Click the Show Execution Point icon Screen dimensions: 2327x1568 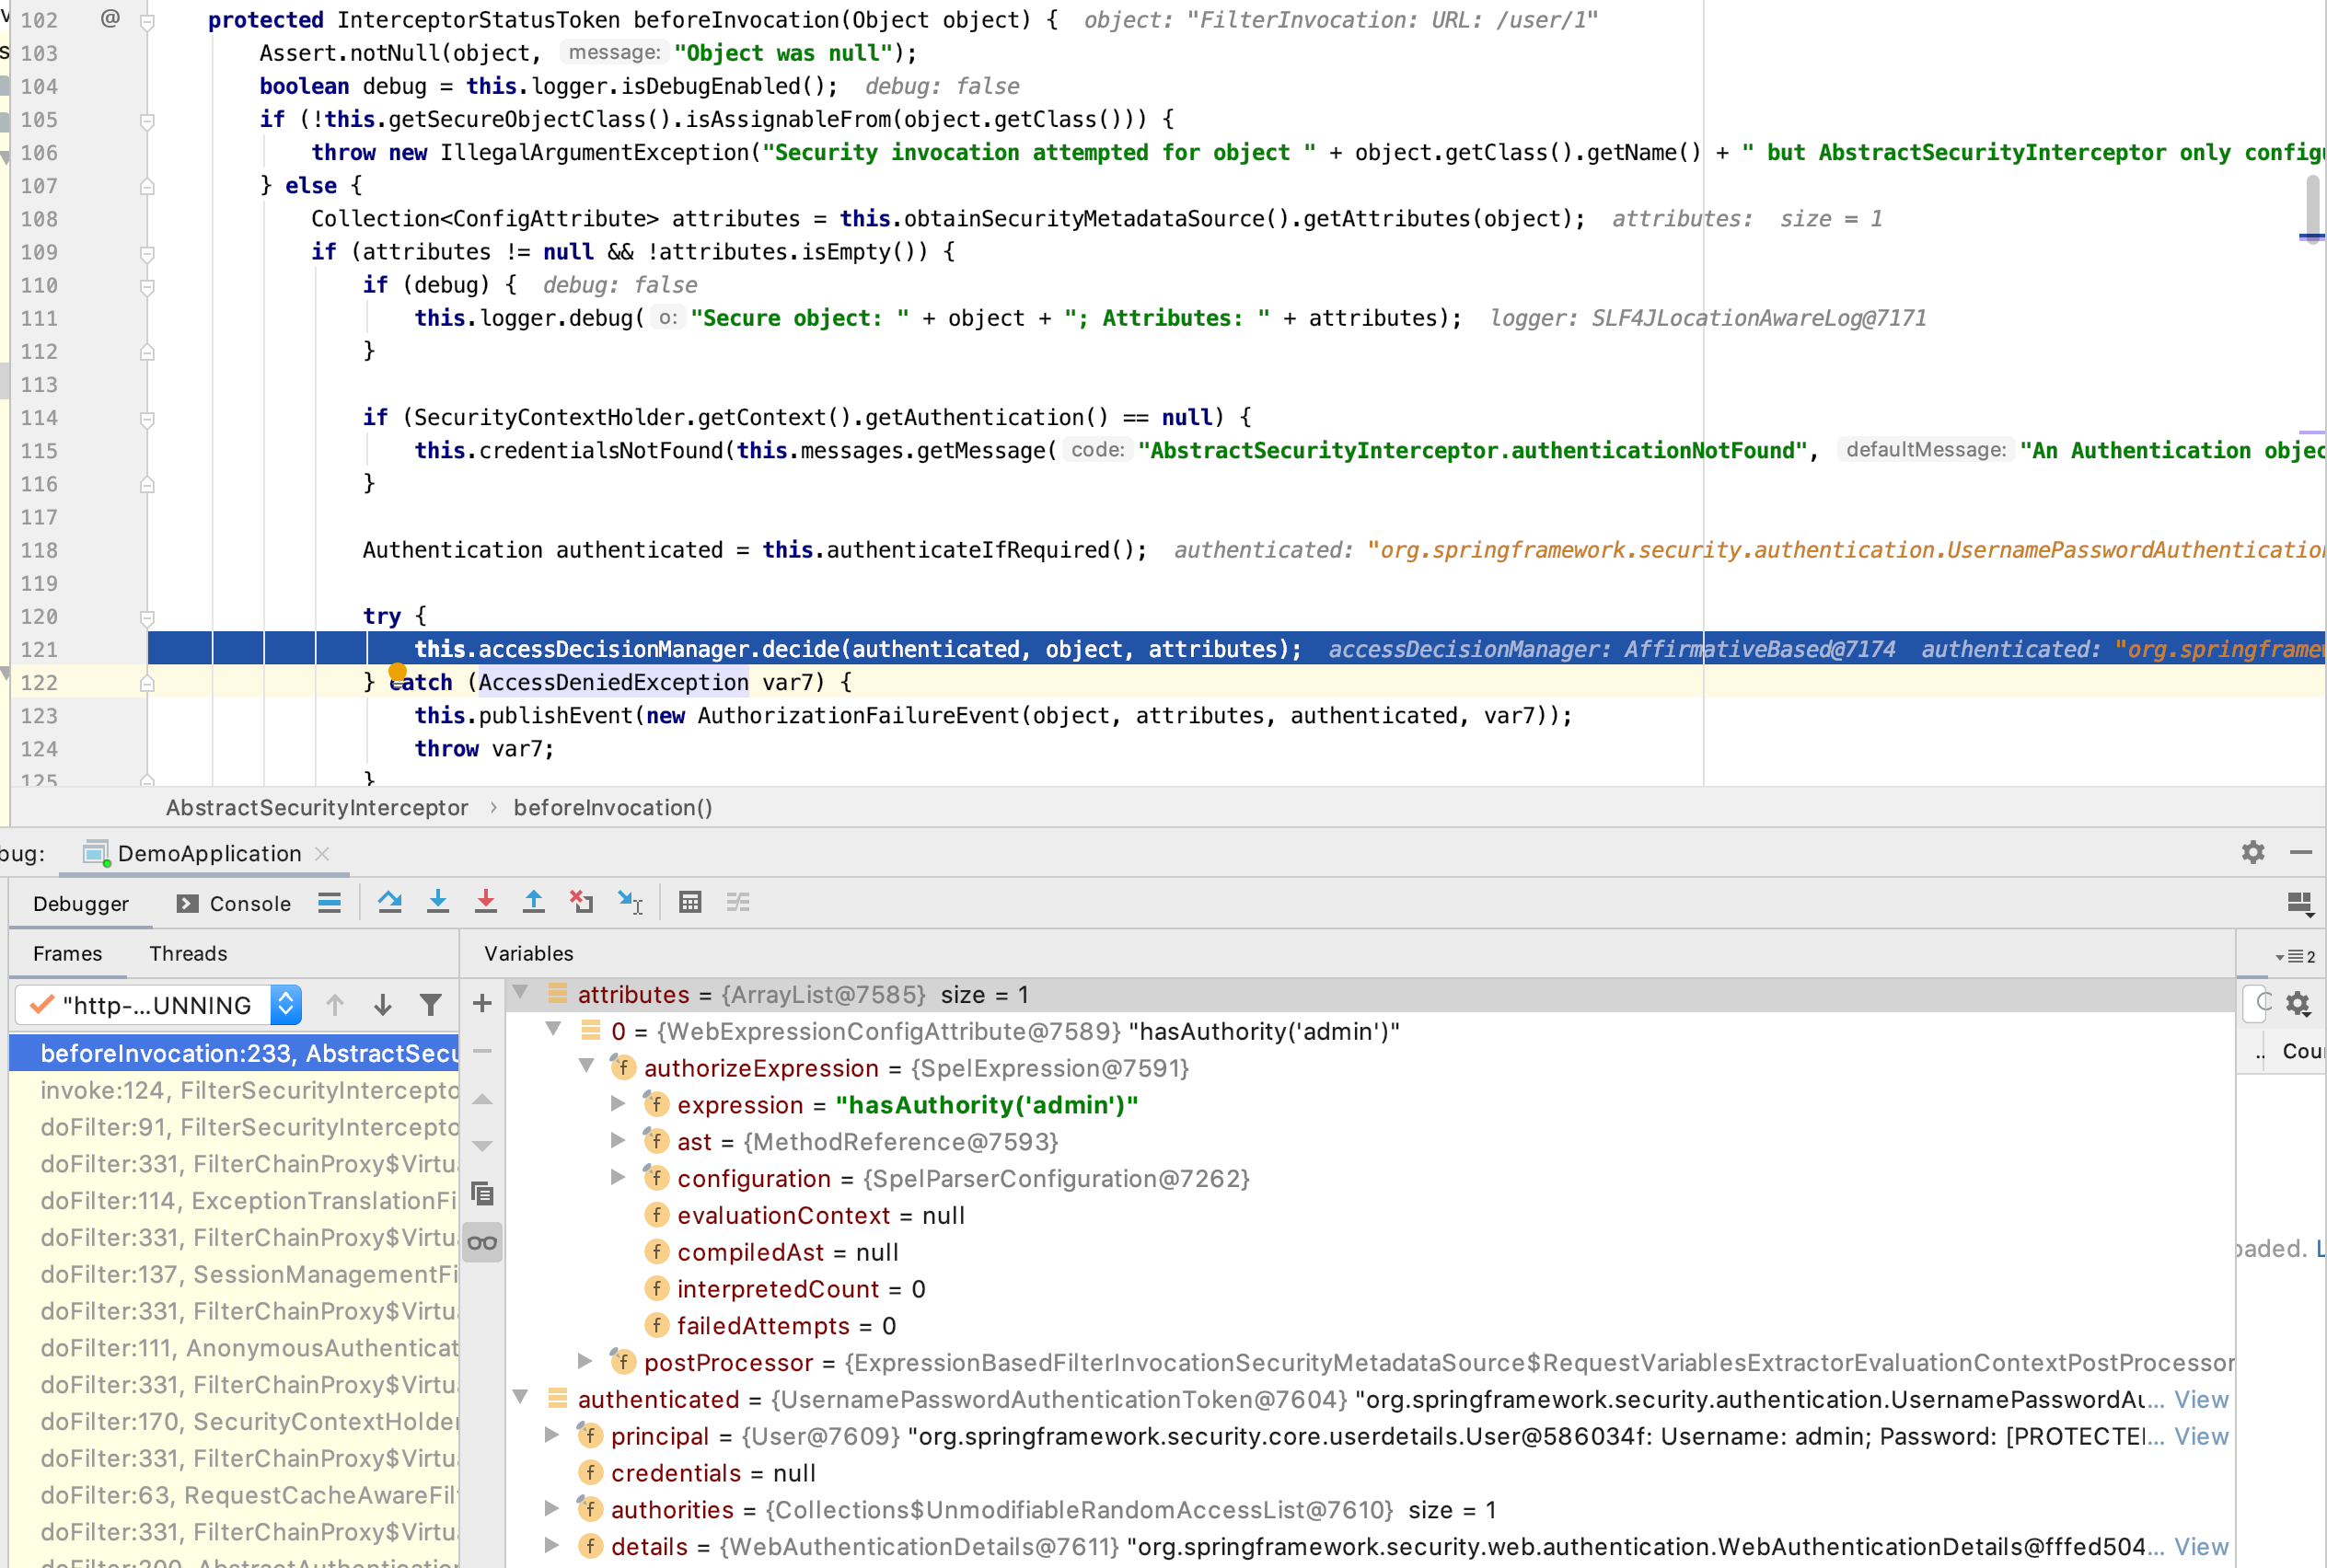point(330,903)
